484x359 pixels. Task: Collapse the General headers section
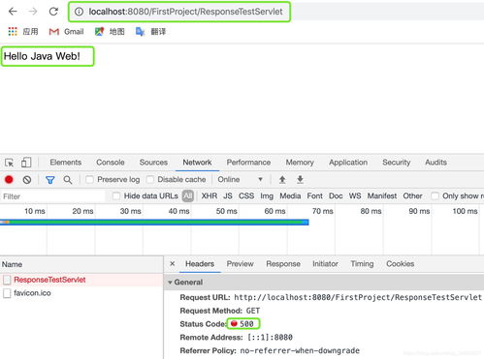click(170, 283)
